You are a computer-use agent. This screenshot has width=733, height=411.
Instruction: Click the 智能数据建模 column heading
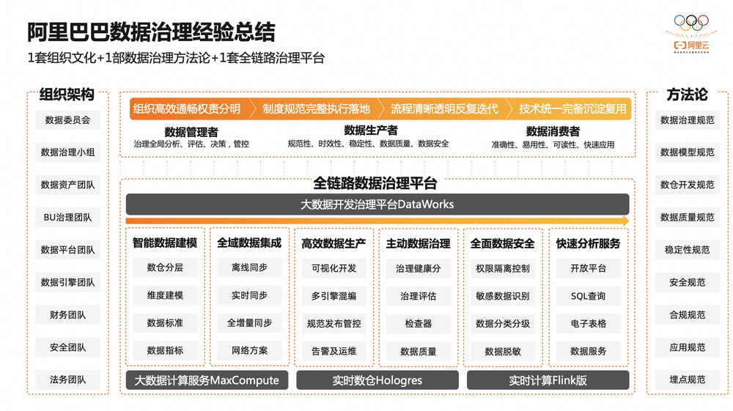(165, 243)
